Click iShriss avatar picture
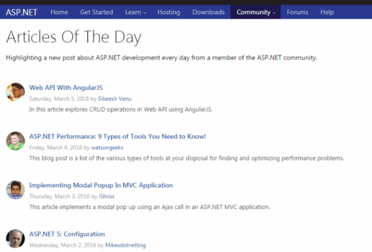The width and height of the screenshot is (372, 252). point(16,190)
